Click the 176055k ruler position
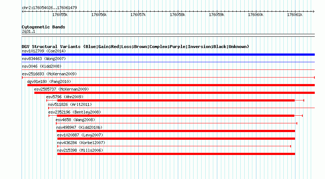 tap(60, 15)
